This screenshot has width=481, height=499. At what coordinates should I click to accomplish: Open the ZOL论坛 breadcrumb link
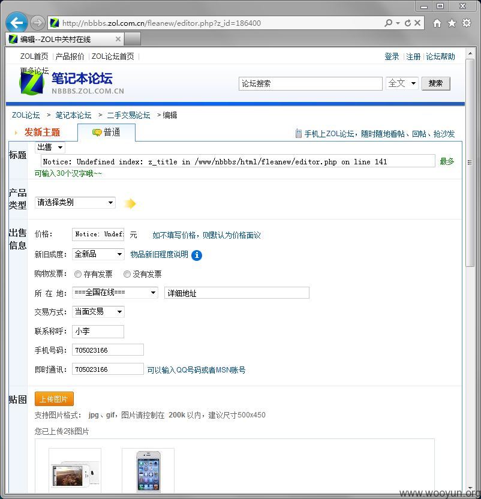click(x=26, y=115)
